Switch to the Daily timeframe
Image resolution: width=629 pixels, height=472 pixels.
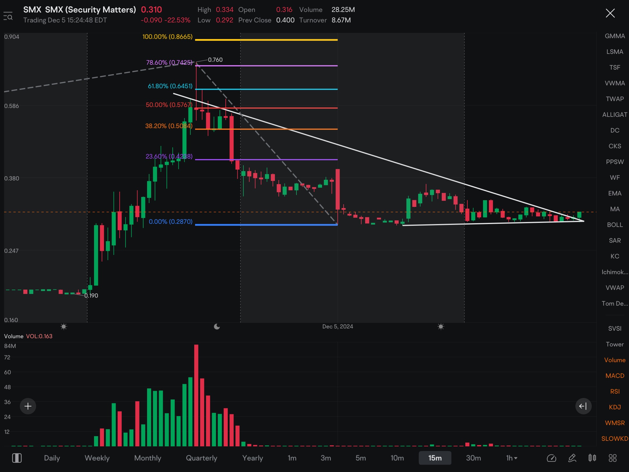tap(52, 458)
